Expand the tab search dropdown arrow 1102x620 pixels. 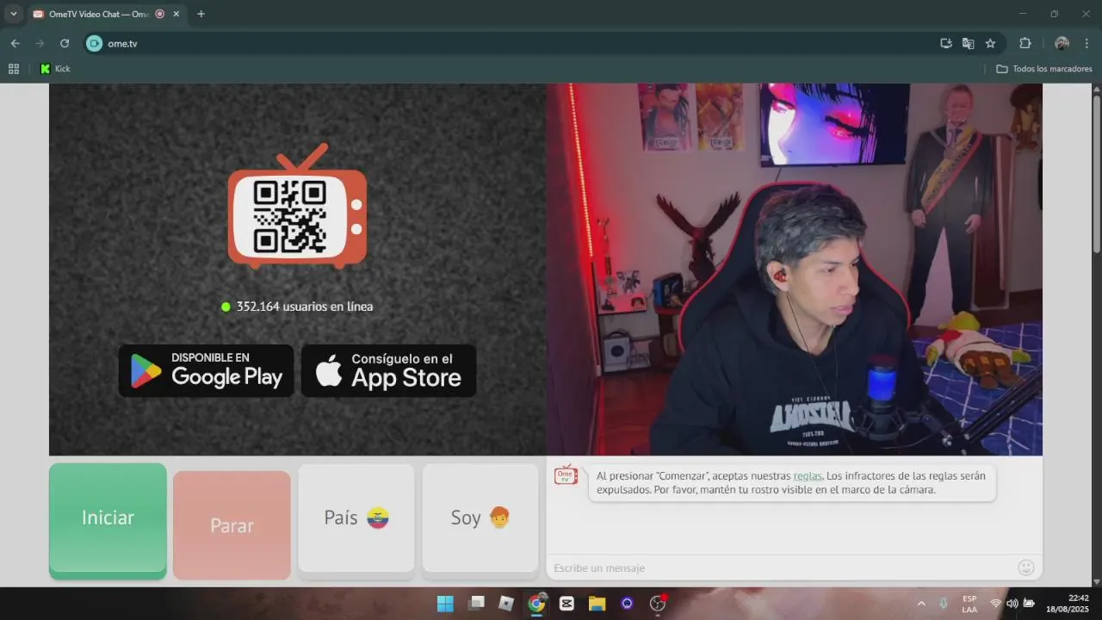tap(13, 14)
